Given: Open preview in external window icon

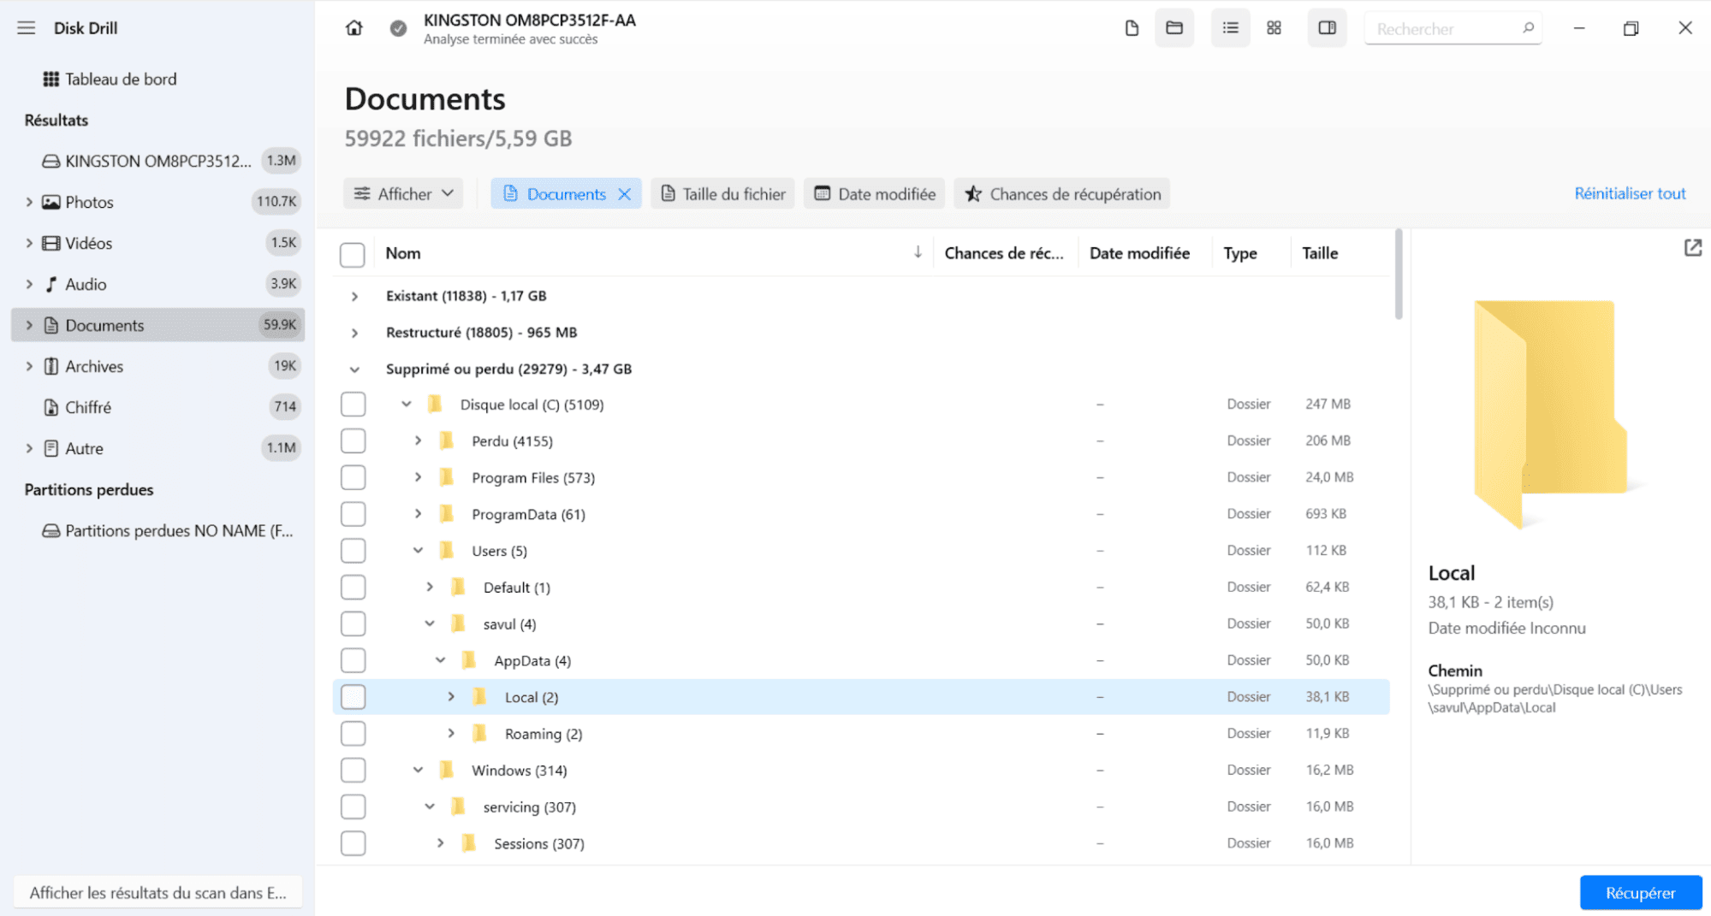Looking at the screenshot, I should pyautogui.click(x=1692, y=248).
